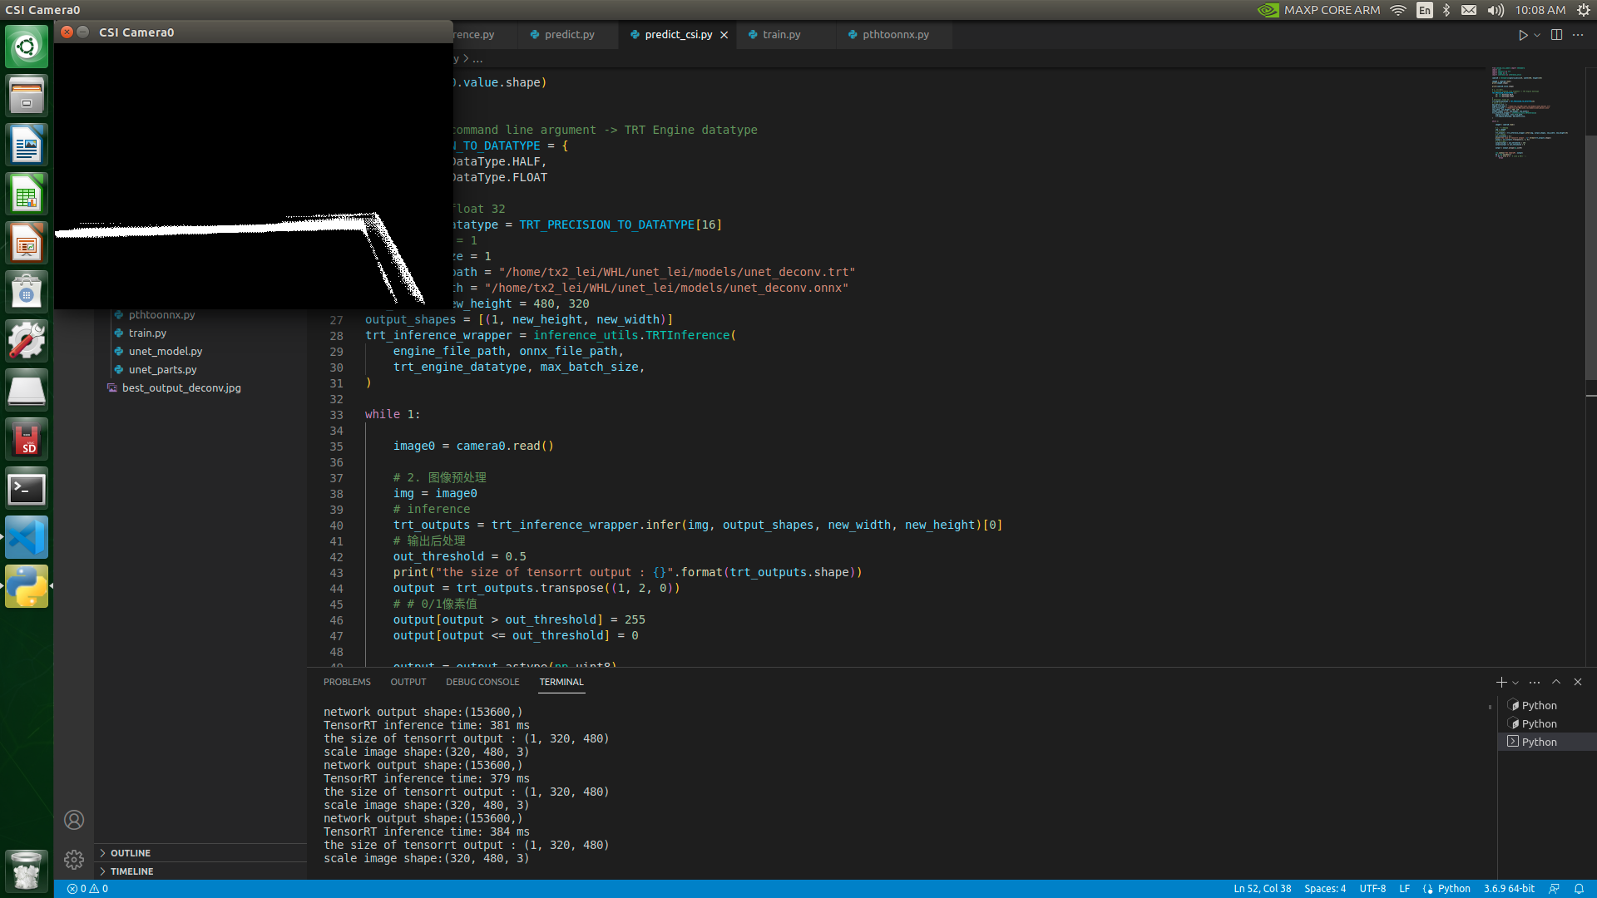1597x898 pixels.
Task: Expand the TIMELINE section
Action: 131,871
